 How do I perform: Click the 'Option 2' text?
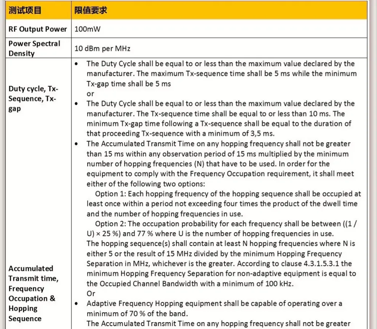(110, 224)
